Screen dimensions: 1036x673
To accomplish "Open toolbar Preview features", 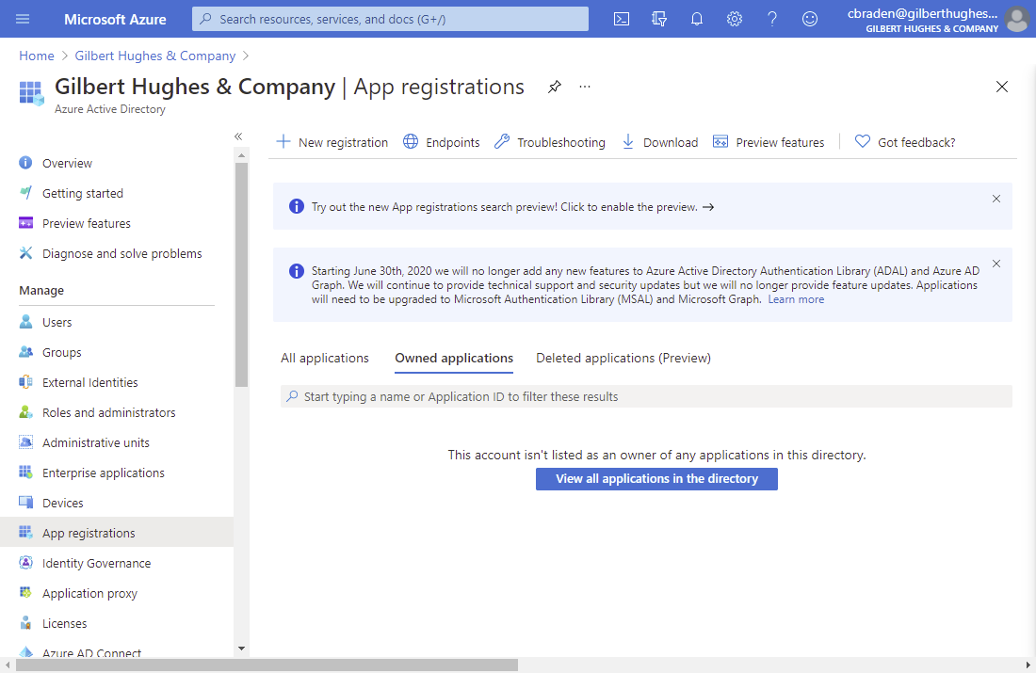I will pyautogui.click(x=769, y=142).
